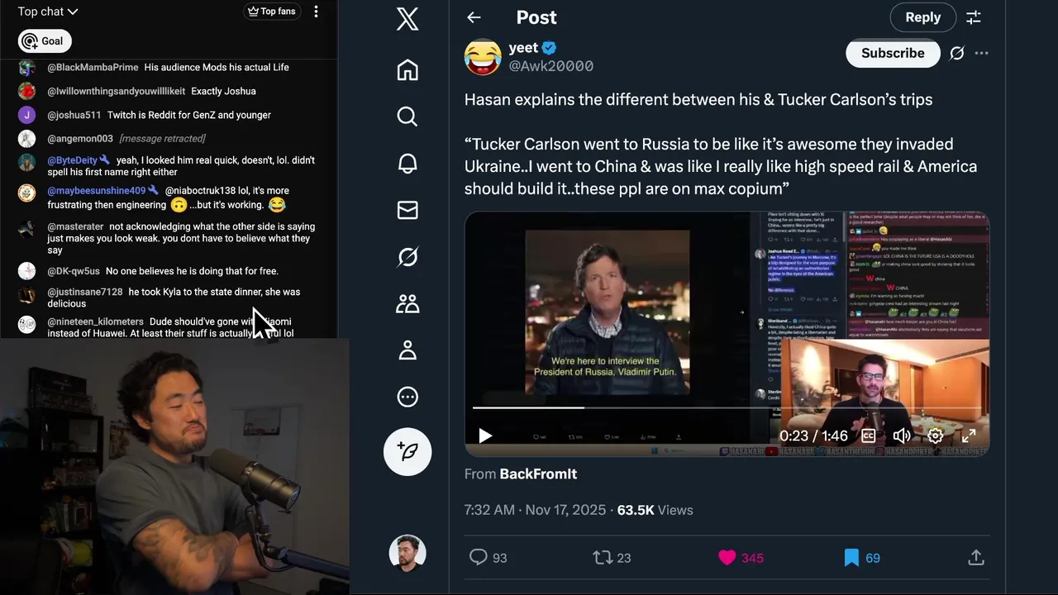Open the Profile person icon
The height and width of the screenshot is (595, 1058).
[x=407, y=350]
